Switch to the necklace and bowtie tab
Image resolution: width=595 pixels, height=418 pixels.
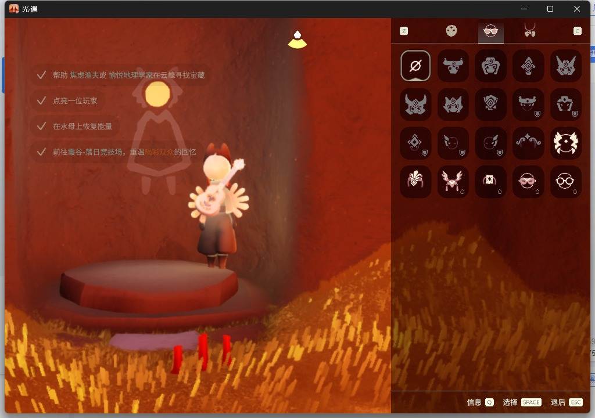coord(530,30)
